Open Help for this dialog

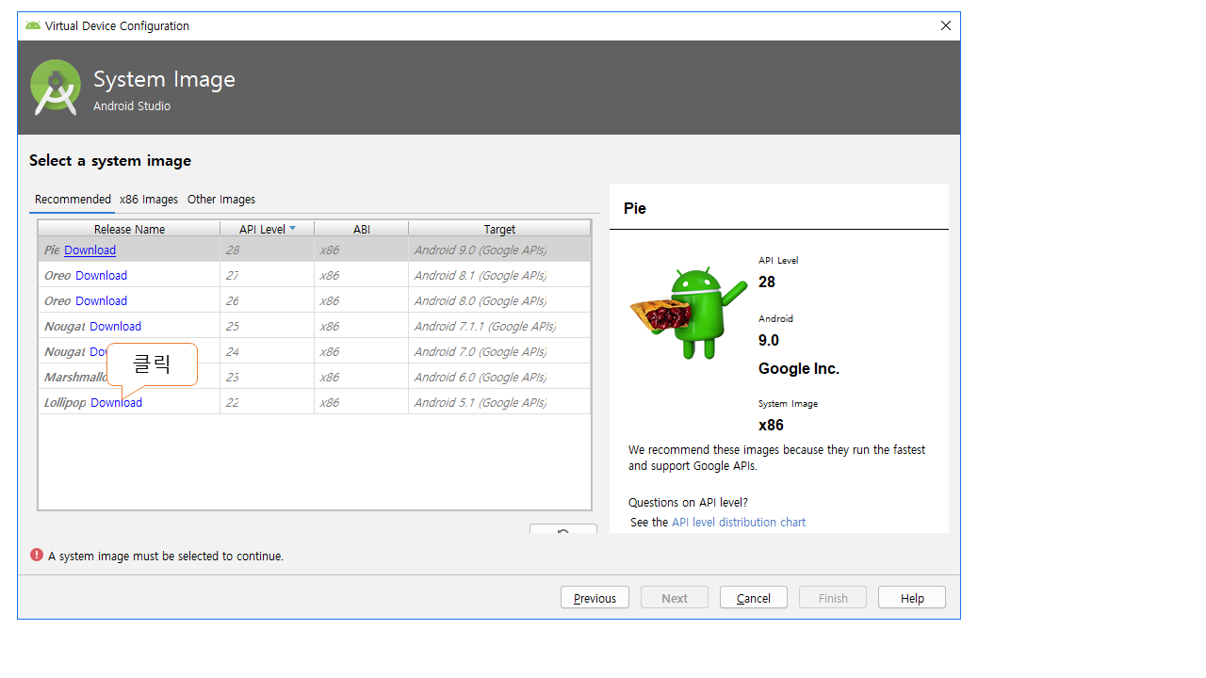[911, 598]
